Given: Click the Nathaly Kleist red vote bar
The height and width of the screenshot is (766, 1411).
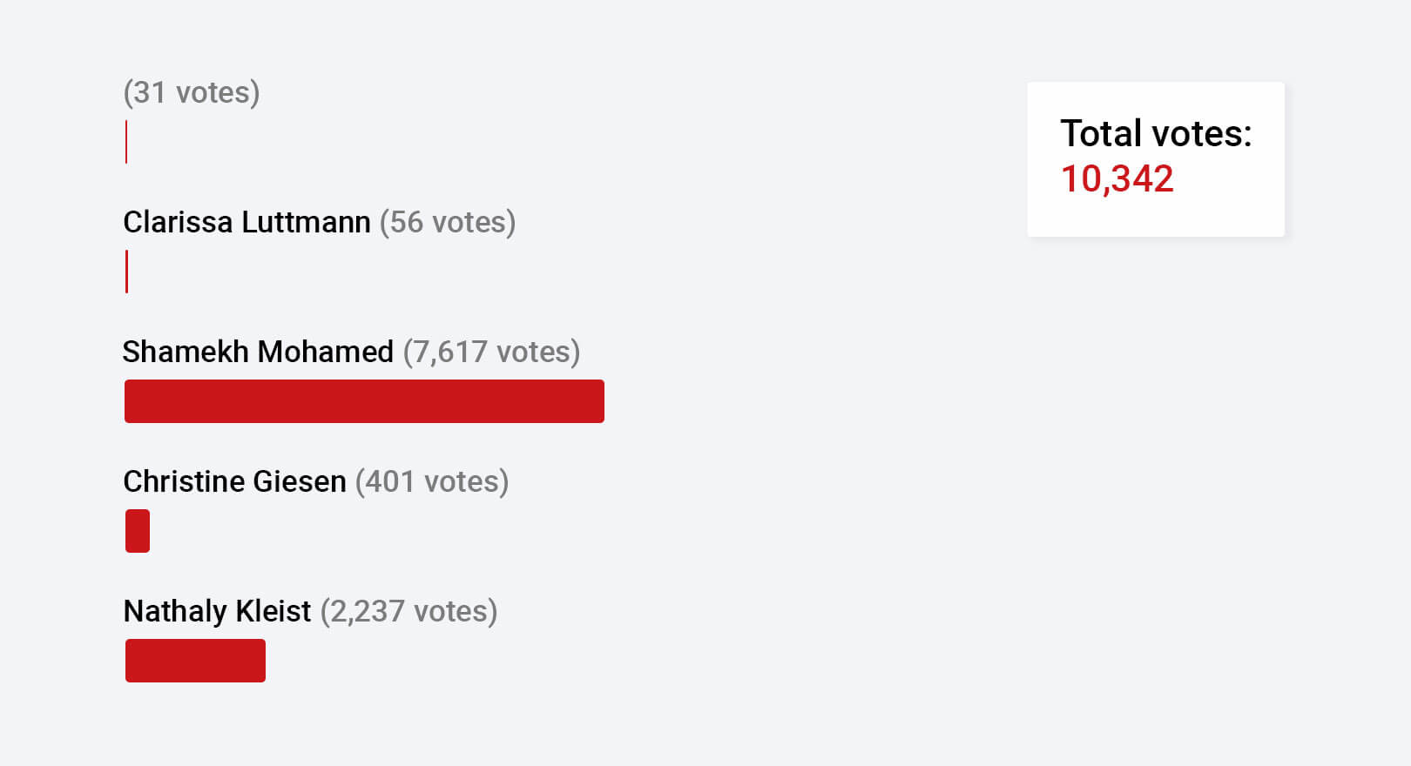Looking at the screenshot, I should tap(195, 661).
